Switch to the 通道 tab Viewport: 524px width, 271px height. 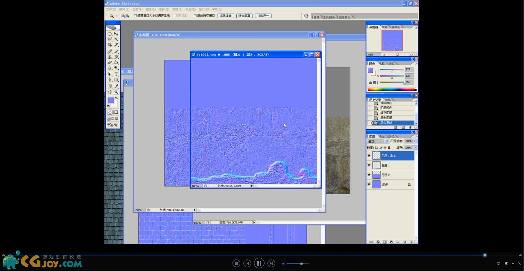[382, 136]
